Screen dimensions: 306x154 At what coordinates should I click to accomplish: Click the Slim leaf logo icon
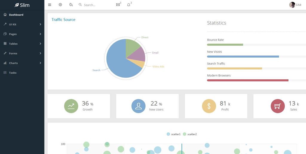(x=17, y=5)
